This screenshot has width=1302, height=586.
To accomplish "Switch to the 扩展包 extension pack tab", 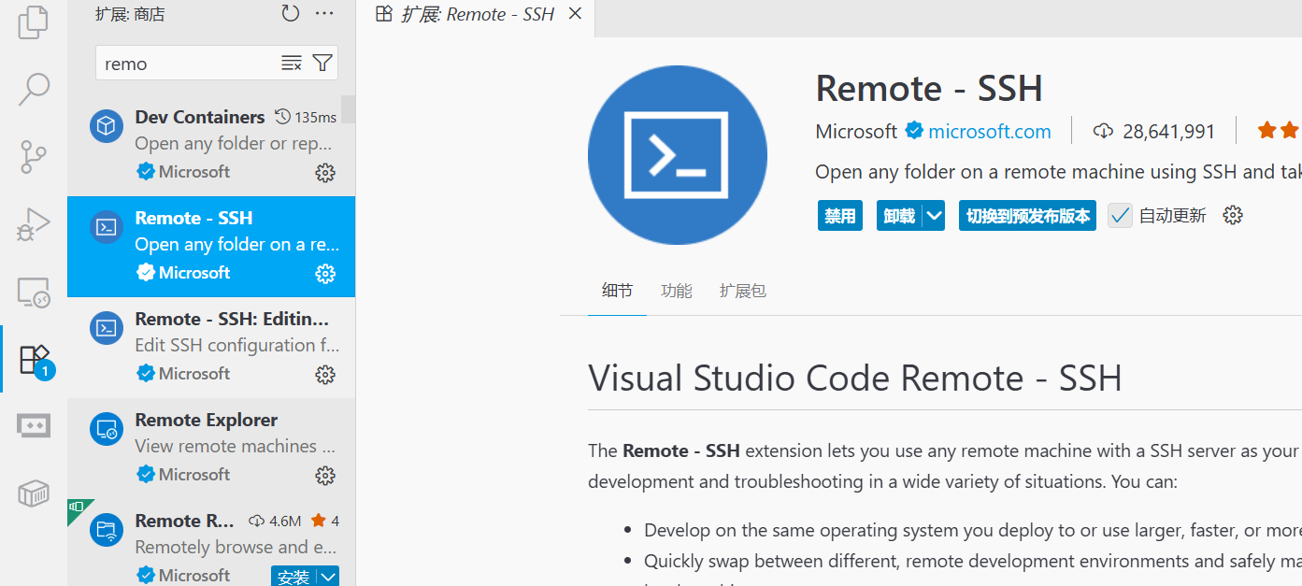I will click(x=743, y=291).
